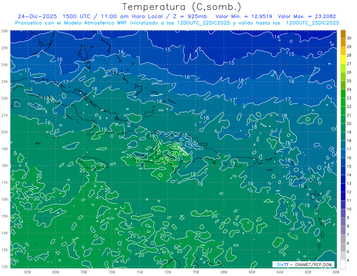The image size is (357, 276).
Task: Click the '70W' longitude axis label
Action: (196, 272)
